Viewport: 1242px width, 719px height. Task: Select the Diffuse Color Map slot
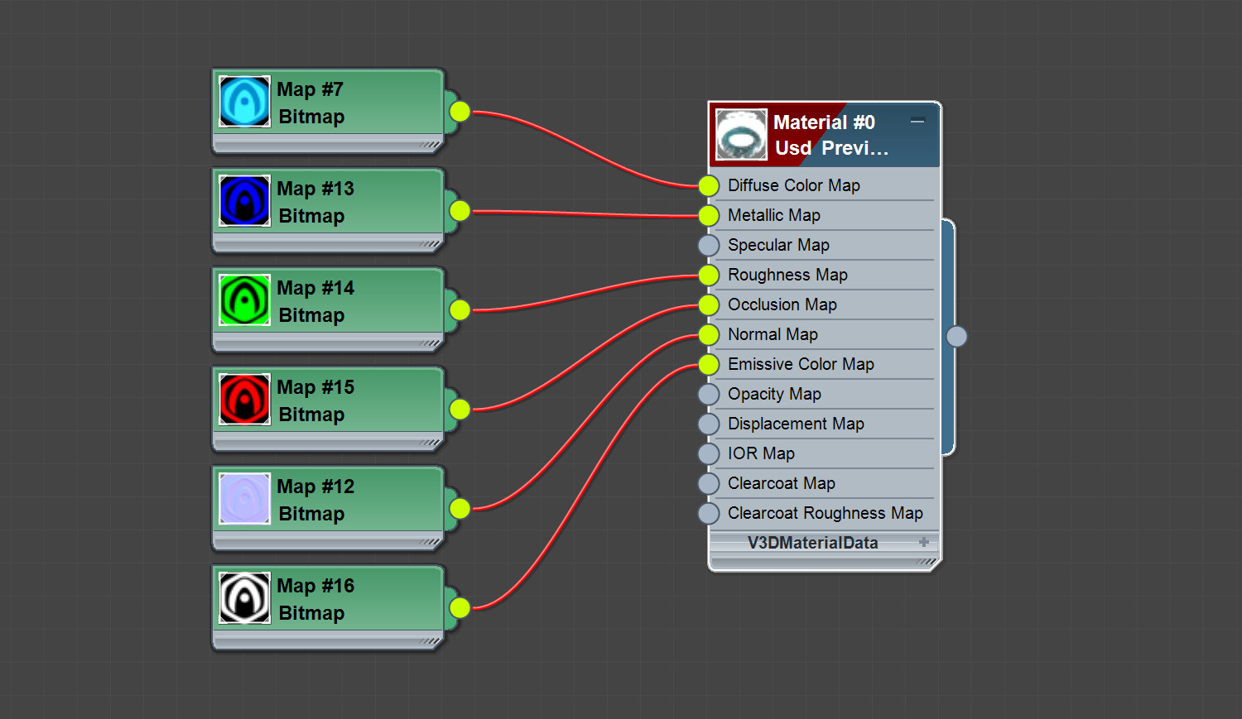click(x=823, y=185)
